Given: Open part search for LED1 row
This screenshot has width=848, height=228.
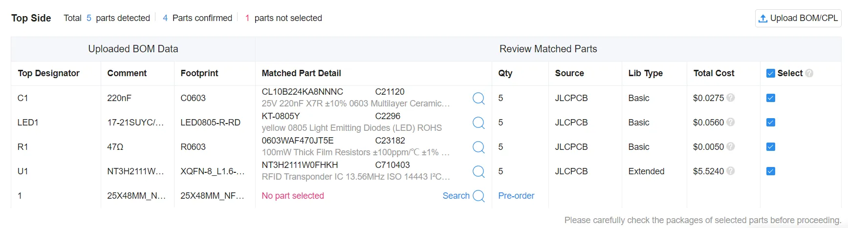Looking at the screenshot, I should 478,123.
